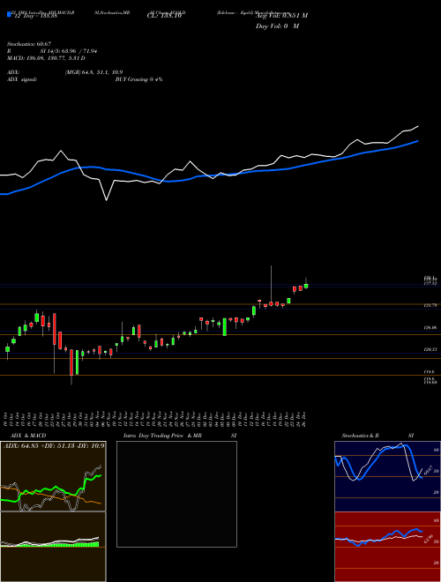Click the price axis label '114.6'
The width and height of the screenshot is (441, 582).
point(430,371)
